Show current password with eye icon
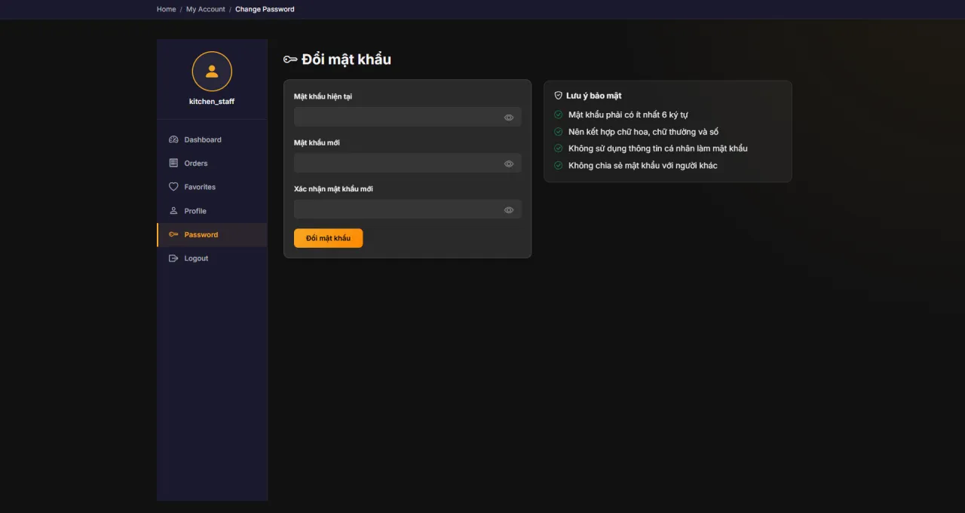Screen dimensions: 965x513 [x=509, y=118]
